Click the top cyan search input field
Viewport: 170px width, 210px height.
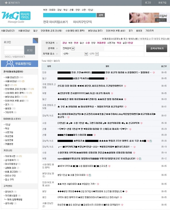69,15
